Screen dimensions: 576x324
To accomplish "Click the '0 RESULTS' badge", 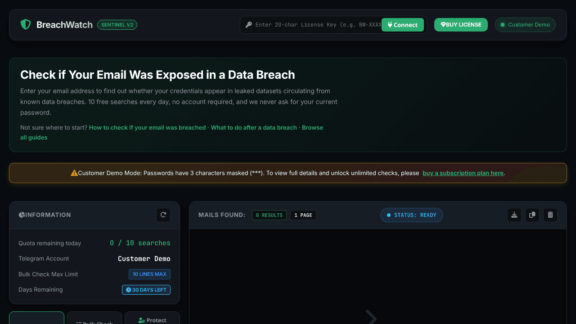I will tap(269, 215).
